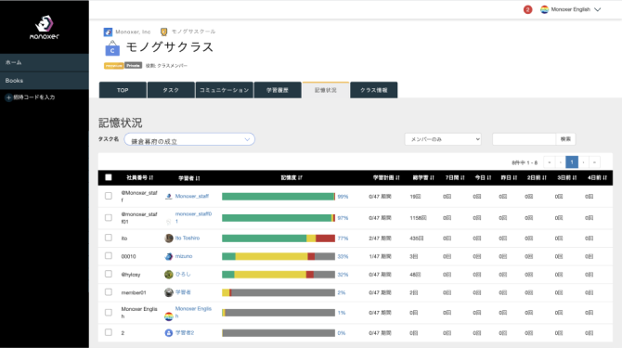Click the plus icon for 招待コードを入力
The width and height of the screenshot is (622, 348).
(x=8, y=97)
